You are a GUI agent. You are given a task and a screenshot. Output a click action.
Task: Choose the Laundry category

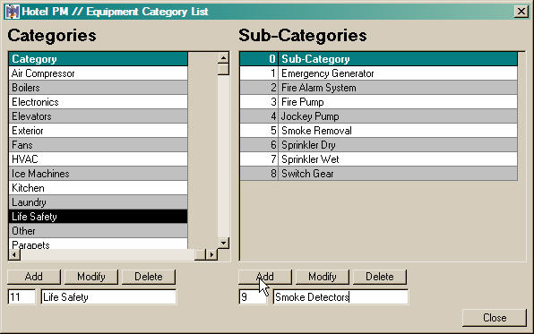98,201
